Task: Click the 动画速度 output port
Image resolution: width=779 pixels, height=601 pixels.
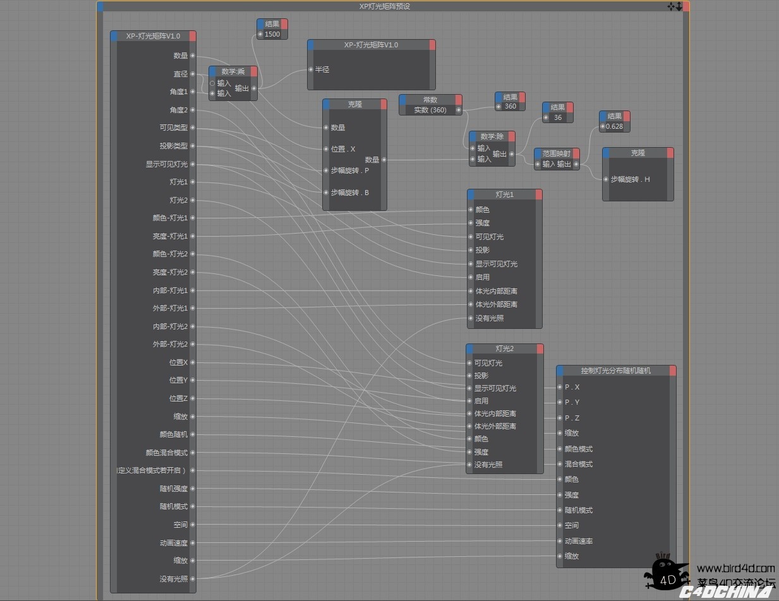Action: [x=193, y=543]
